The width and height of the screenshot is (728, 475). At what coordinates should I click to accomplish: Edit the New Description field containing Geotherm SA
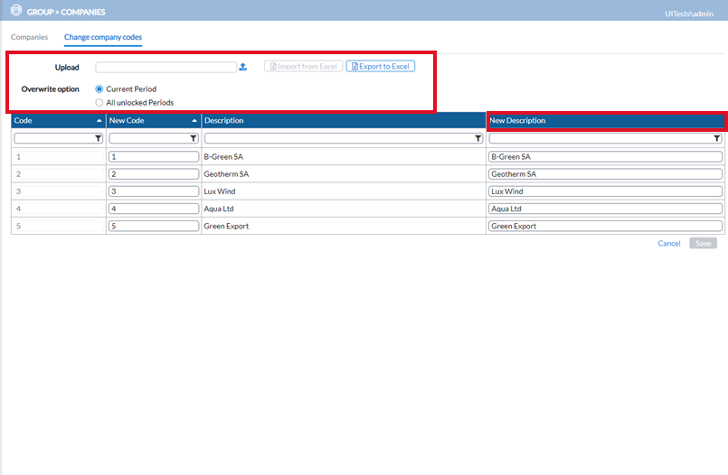tap(605, 173)
